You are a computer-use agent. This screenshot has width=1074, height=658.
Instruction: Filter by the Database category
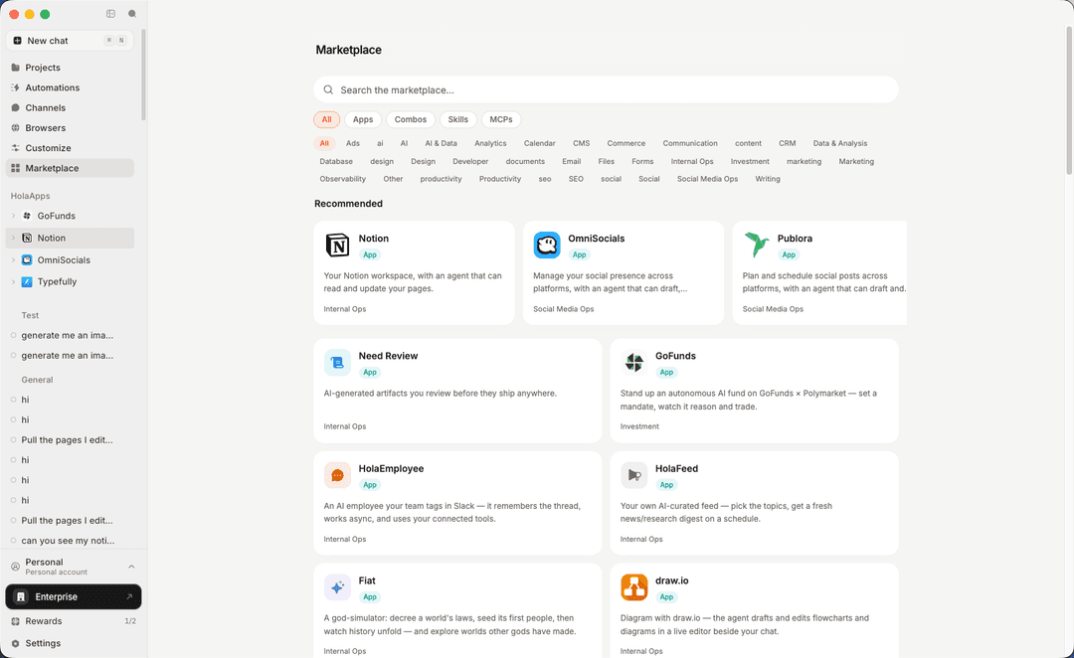coord(336,162)
